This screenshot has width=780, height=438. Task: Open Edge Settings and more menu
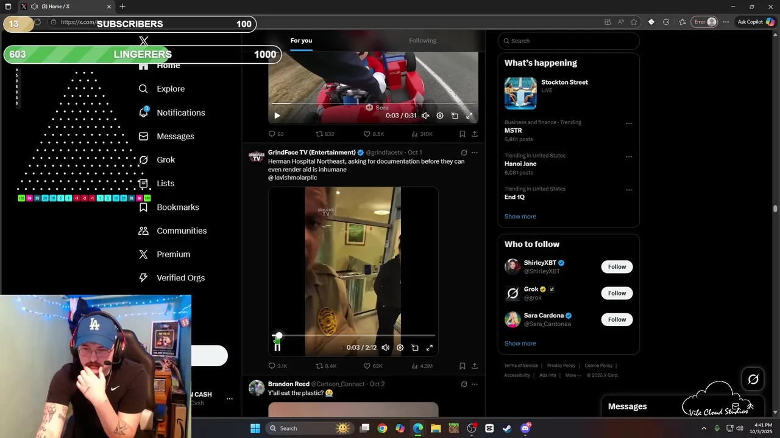tap(726, 22)
